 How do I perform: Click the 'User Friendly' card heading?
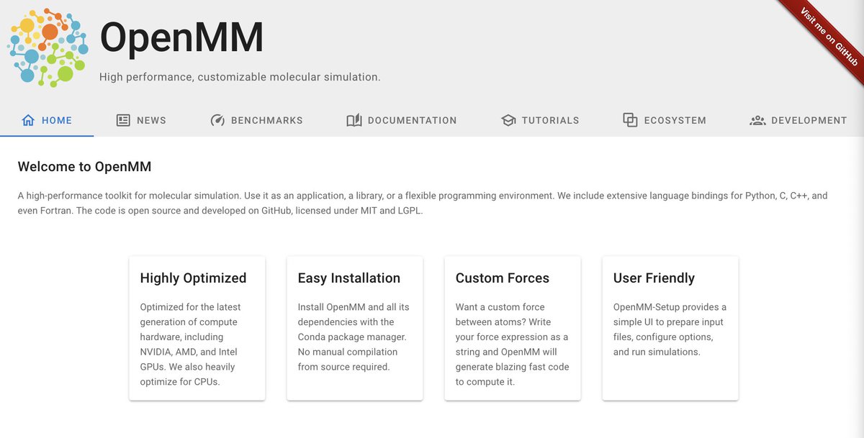(654, 278)
